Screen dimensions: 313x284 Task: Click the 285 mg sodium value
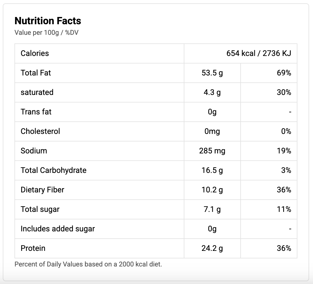tap(212, 151)
